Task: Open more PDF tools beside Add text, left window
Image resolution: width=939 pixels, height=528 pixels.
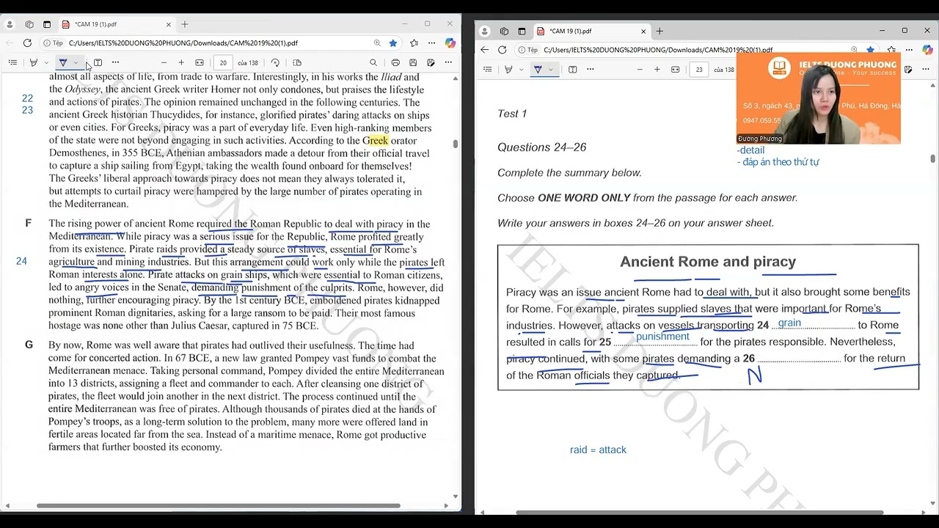Action: click(x=115, y=63)
